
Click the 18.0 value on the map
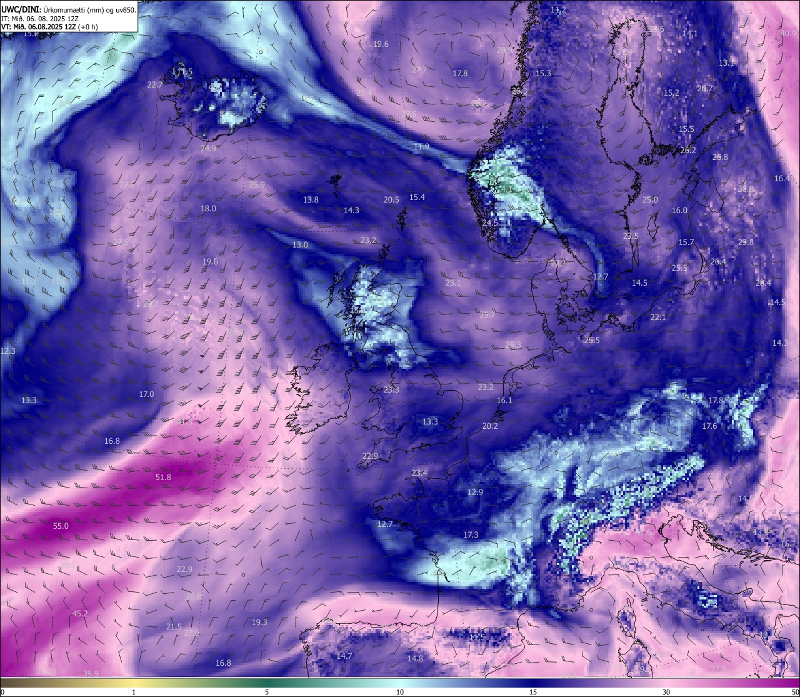point(208,208)
